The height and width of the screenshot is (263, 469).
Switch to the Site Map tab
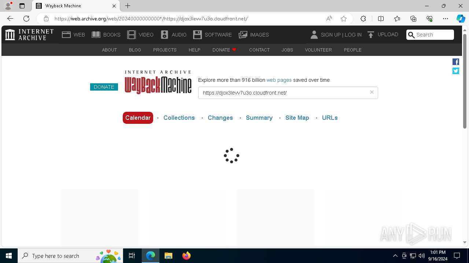[x=297, y=118]
